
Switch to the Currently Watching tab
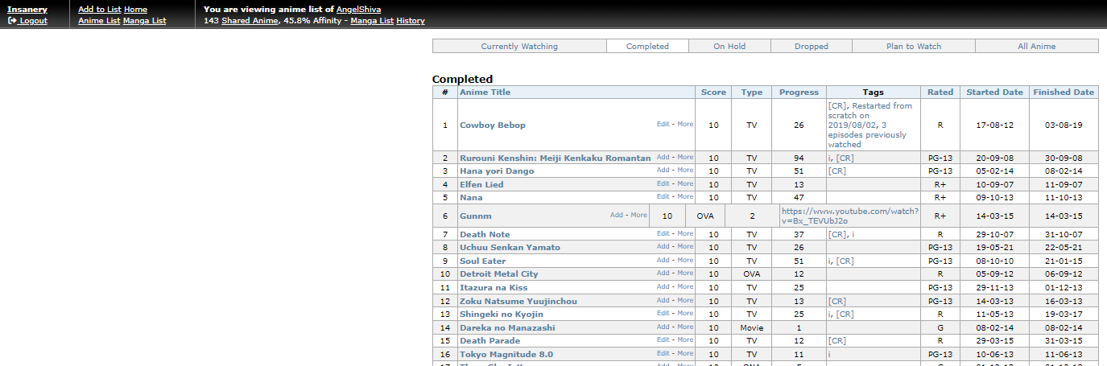point(518,47)
